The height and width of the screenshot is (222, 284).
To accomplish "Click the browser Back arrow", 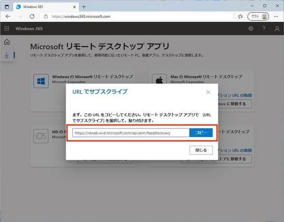I will 8,17.
